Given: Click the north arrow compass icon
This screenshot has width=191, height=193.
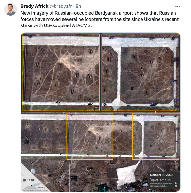Looking at the screenshot, I should point(176,185).
